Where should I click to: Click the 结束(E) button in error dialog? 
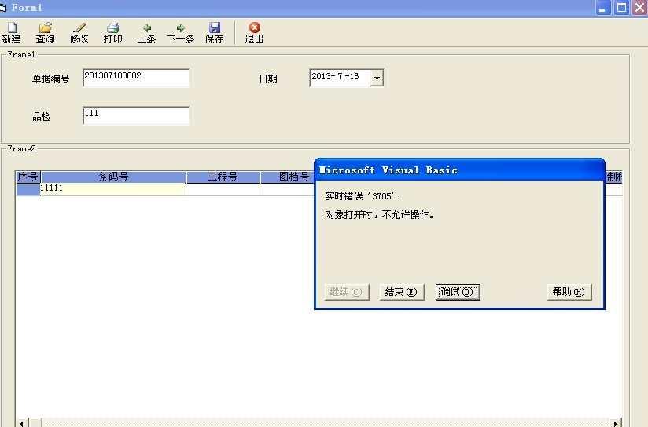pos(401,292)
